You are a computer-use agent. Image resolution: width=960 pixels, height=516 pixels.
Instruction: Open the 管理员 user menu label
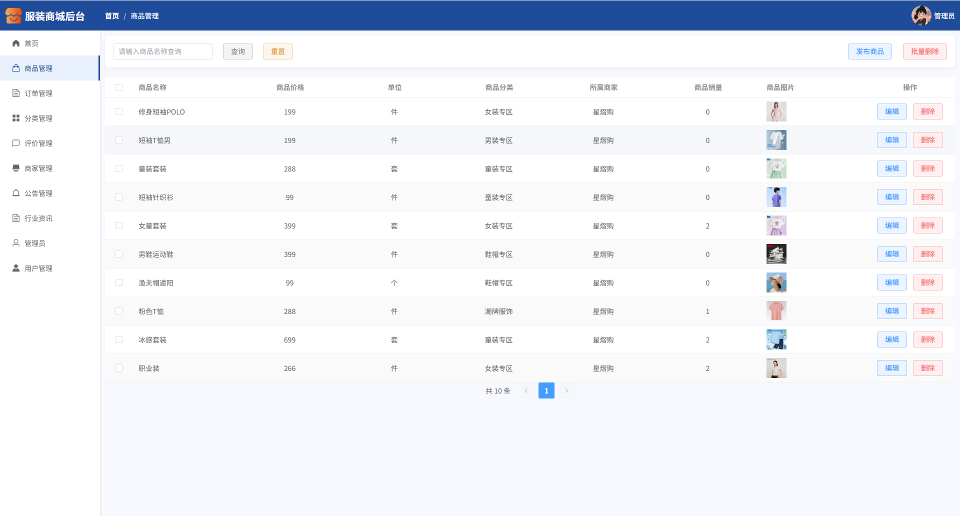(944, 16)
